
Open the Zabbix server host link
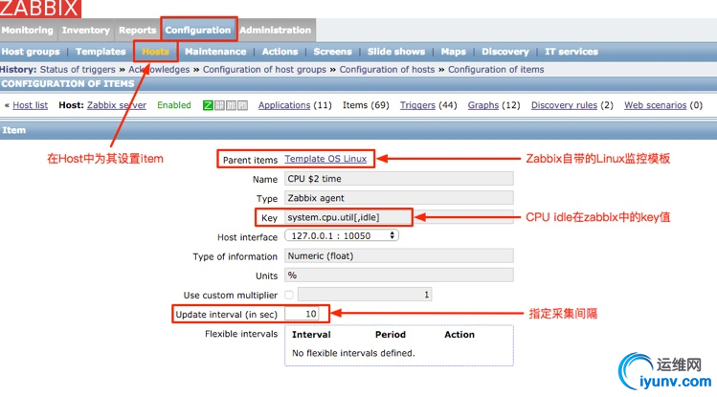pos(117,105)
